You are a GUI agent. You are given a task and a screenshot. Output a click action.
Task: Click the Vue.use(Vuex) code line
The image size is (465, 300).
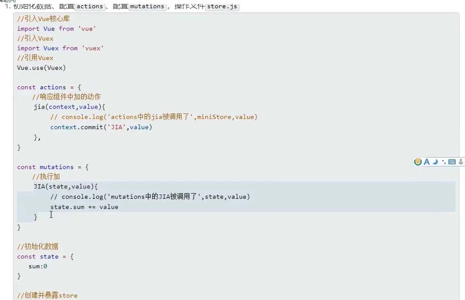42,68
